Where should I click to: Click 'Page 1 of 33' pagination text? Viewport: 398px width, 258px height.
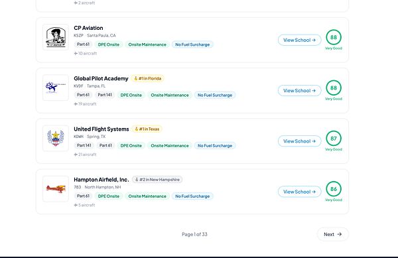coord(194,234)
